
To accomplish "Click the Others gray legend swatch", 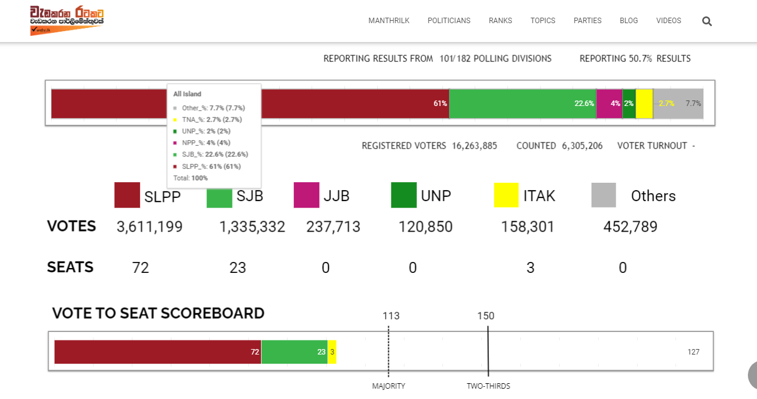I will pos(604,195).
